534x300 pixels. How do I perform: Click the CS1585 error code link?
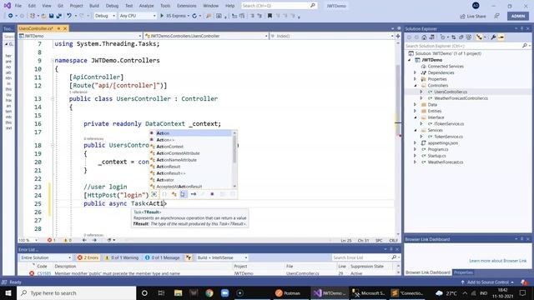[x=44, y=273]
